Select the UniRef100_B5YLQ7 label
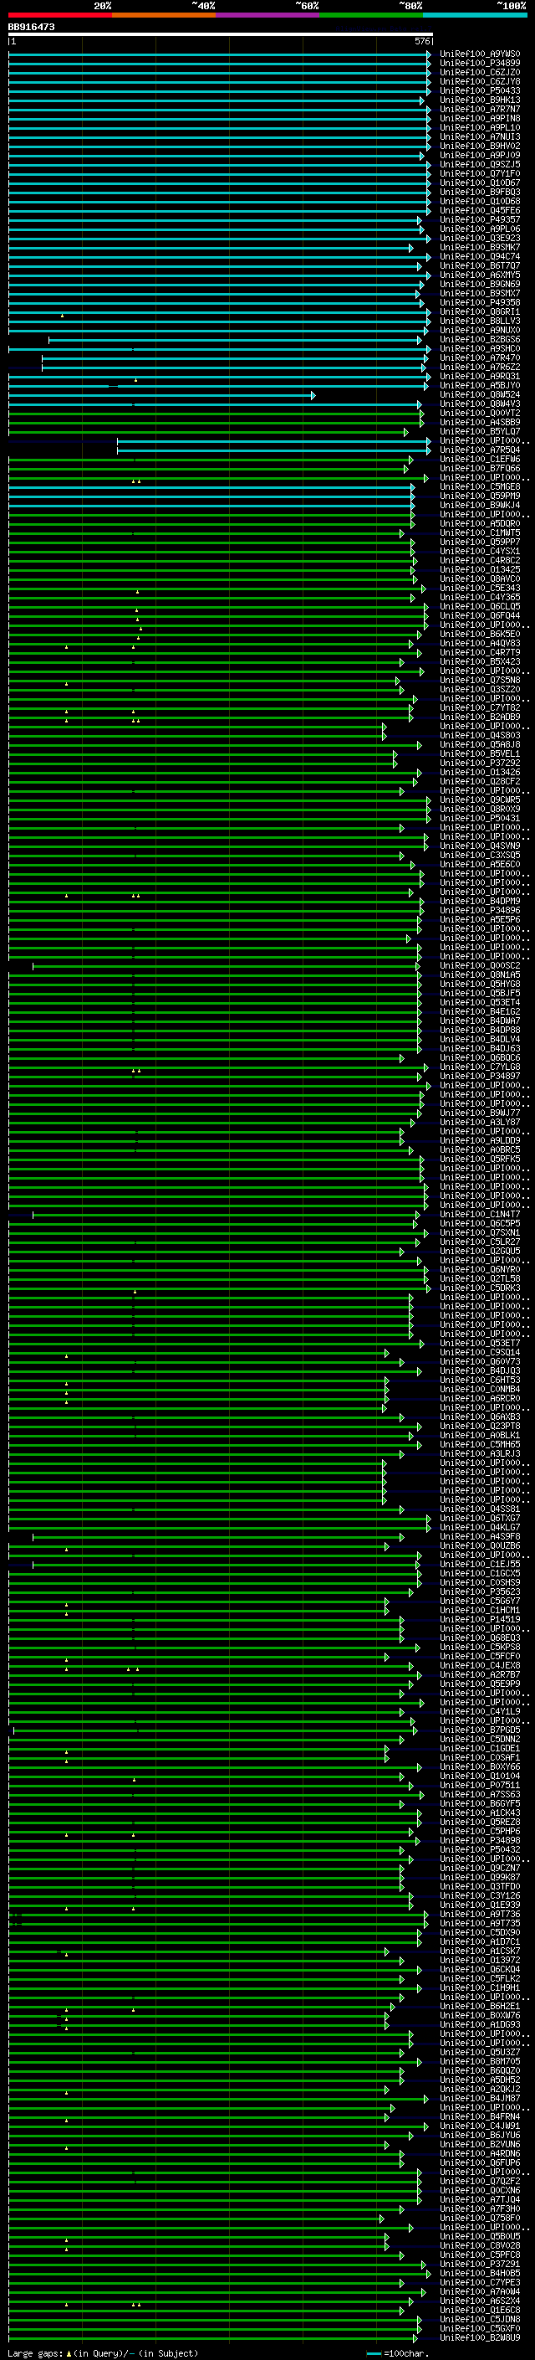The image size is (535, 2360). (479, 431)
